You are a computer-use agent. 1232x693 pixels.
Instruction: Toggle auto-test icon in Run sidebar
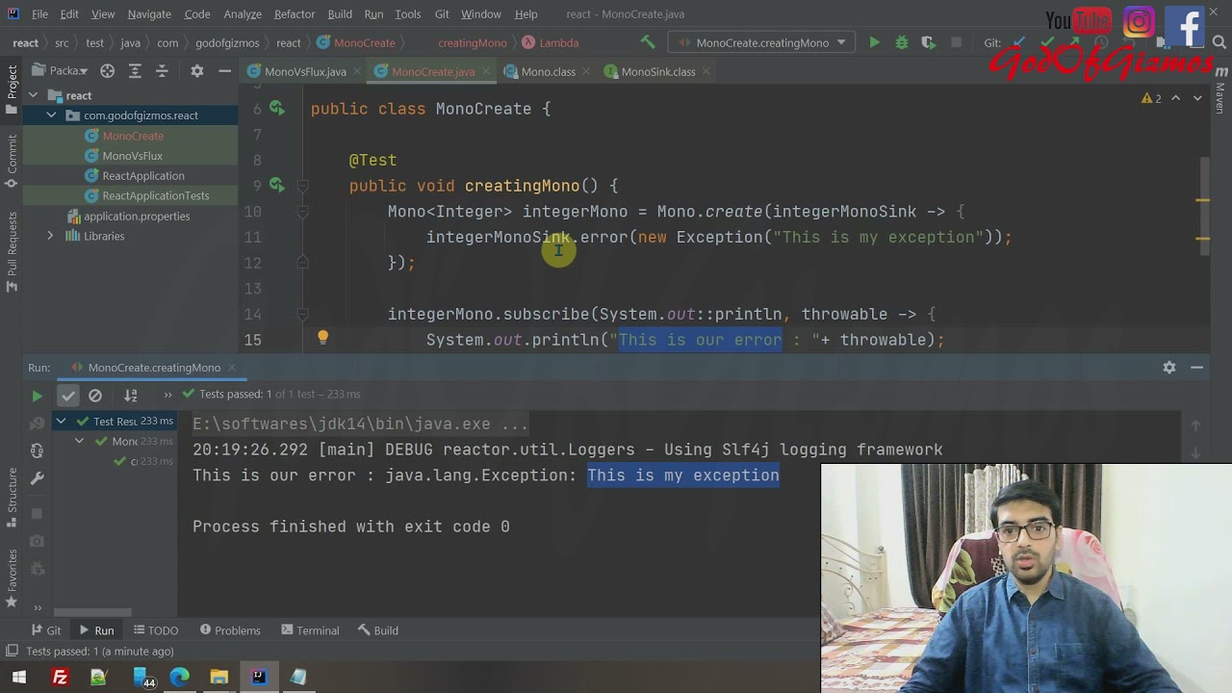pos(37,450)
